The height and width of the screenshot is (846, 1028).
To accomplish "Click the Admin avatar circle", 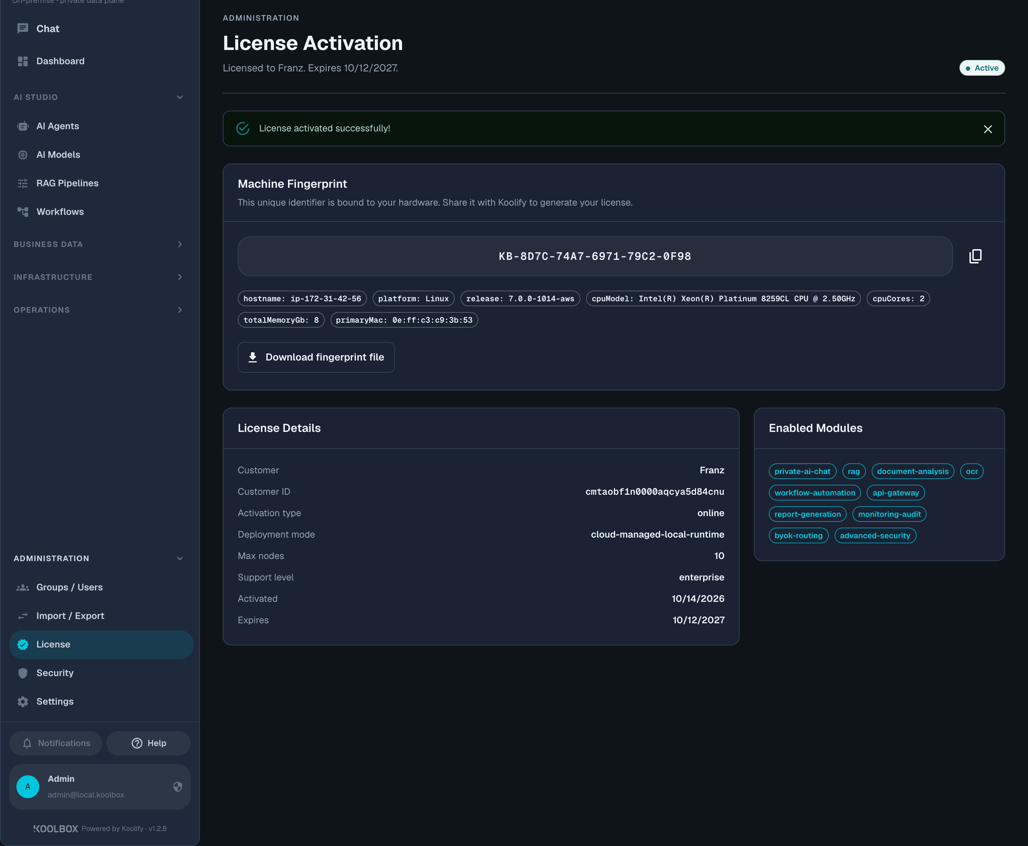I will [x=28, y=787].
